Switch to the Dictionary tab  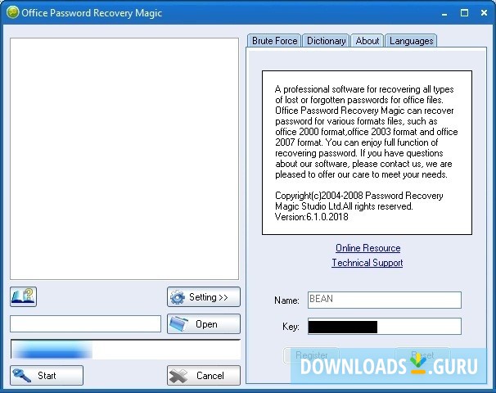click(326, 41)
